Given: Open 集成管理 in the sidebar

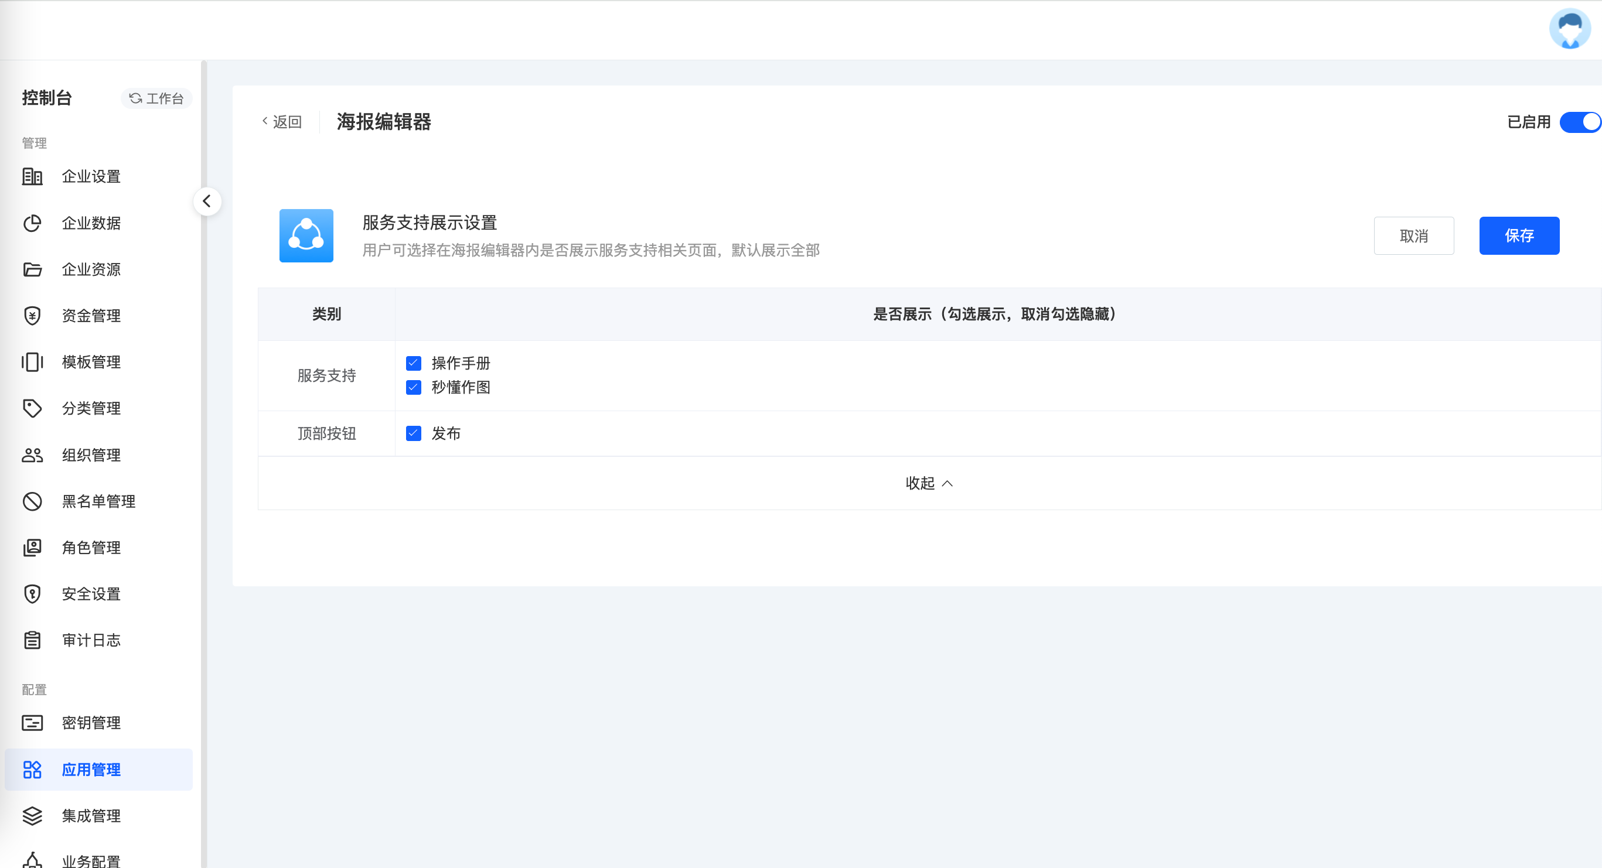Looking at the screenshot, I should pyautogui.click(x=91, y=816).
